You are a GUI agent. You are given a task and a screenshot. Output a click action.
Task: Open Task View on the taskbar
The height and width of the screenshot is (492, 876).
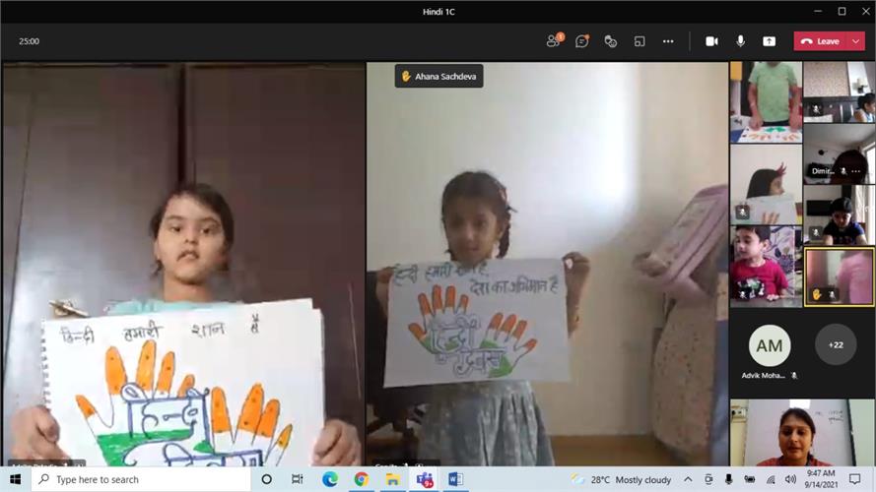coord(298,480)
